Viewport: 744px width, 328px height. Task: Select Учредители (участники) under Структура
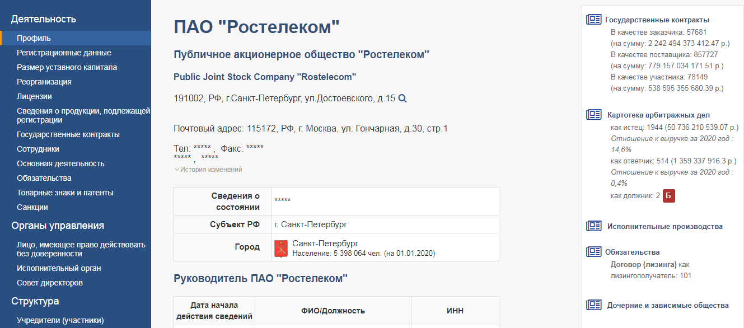point(60,320)
